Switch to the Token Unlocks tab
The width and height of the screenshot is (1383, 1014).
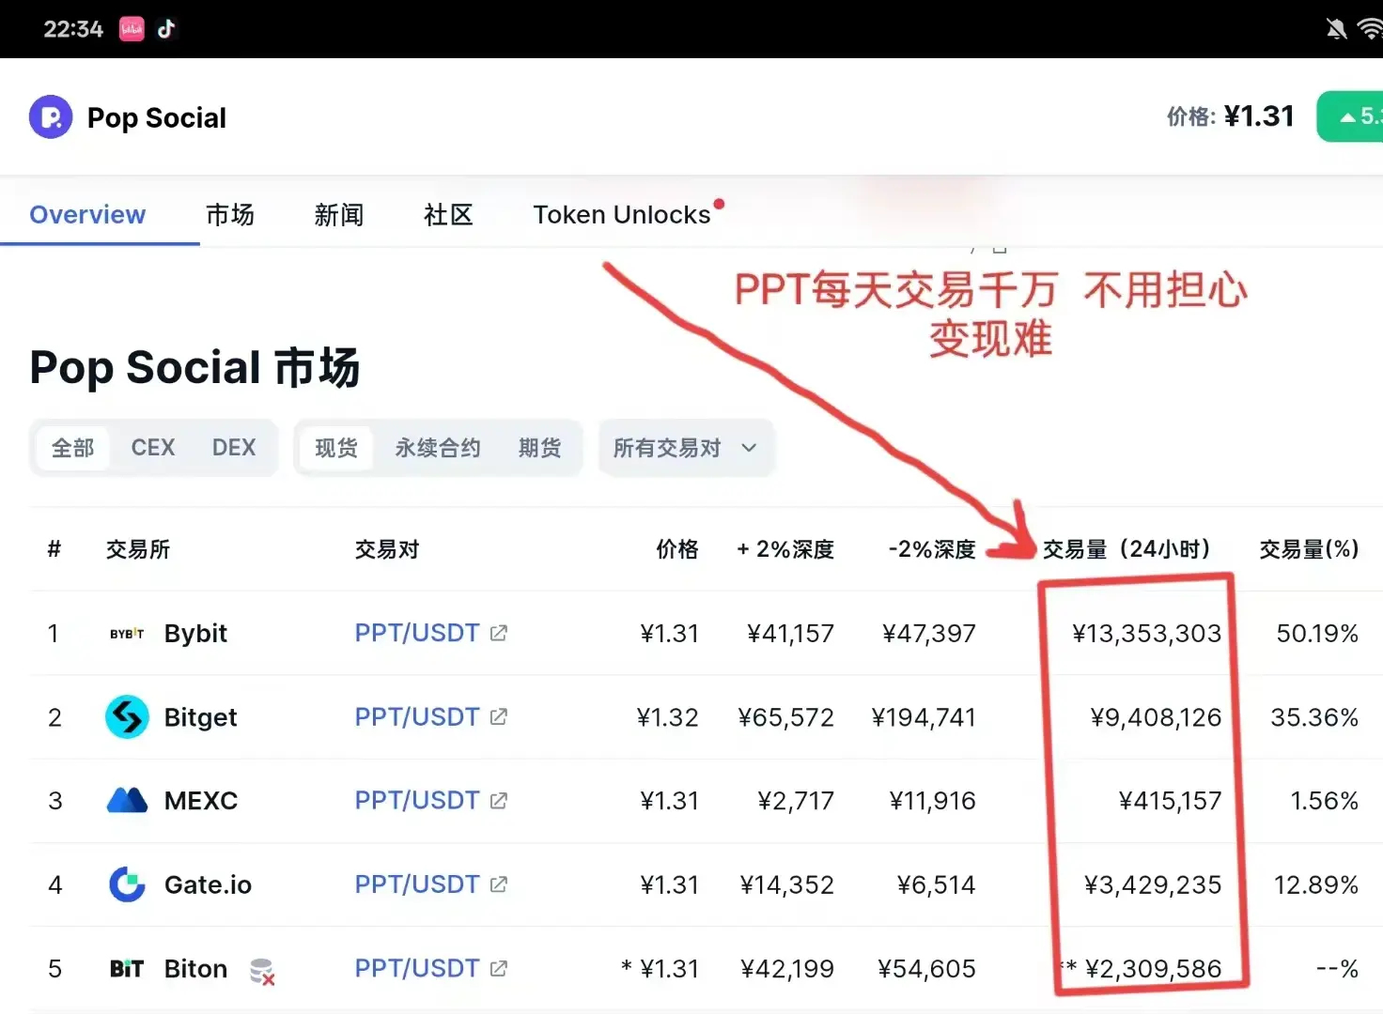(x=622, y=215)
